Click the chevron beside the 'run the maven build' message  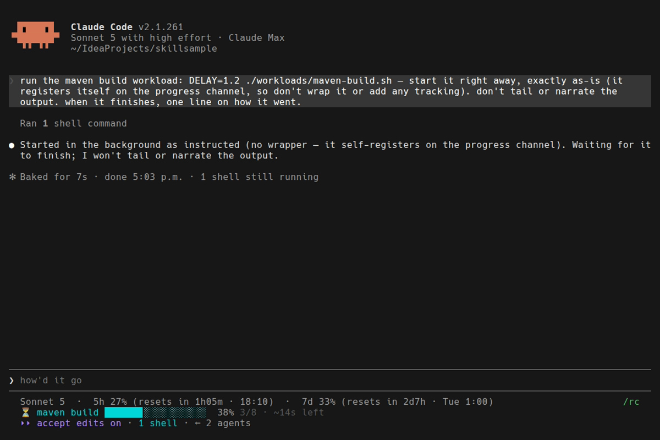(12, 81)
